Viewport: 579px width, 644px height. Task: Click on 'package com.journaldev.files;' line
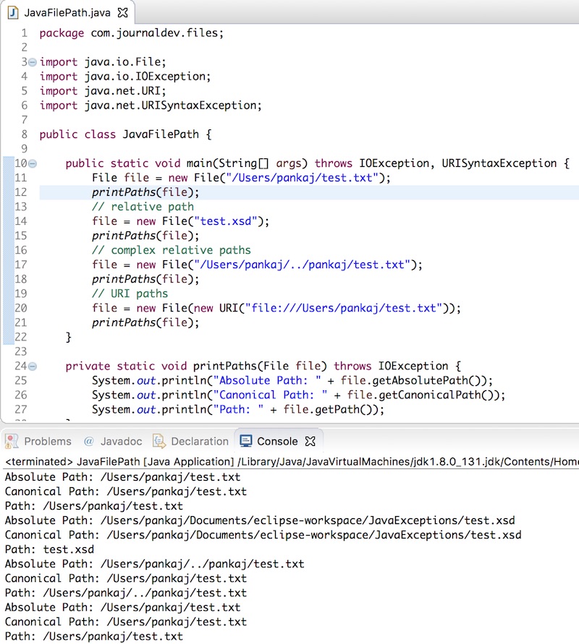132,33
